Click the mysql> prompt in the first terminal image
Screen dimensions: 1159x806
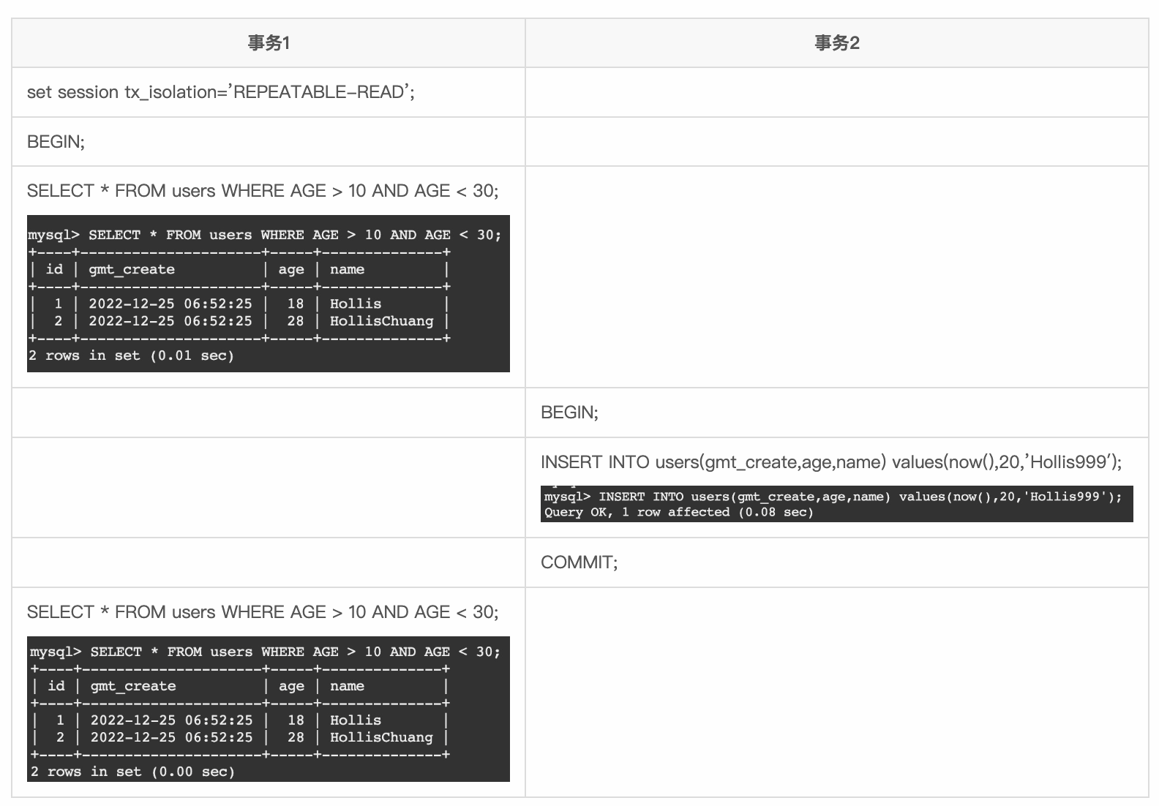tap(53, 235)
